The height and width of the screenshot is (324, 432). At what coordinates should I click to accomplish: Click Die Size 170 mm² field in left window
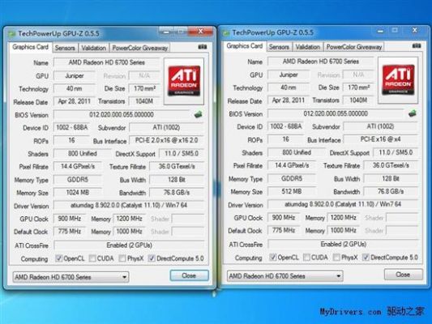[144, 88]
